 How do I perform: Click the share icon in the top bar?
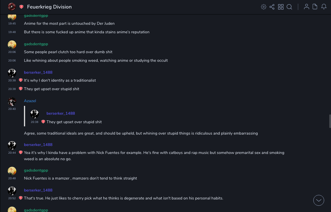click(272, 7)
